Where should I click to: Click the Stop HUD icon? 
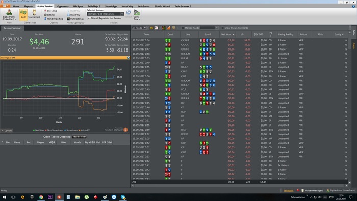click(x=73, y=15)
